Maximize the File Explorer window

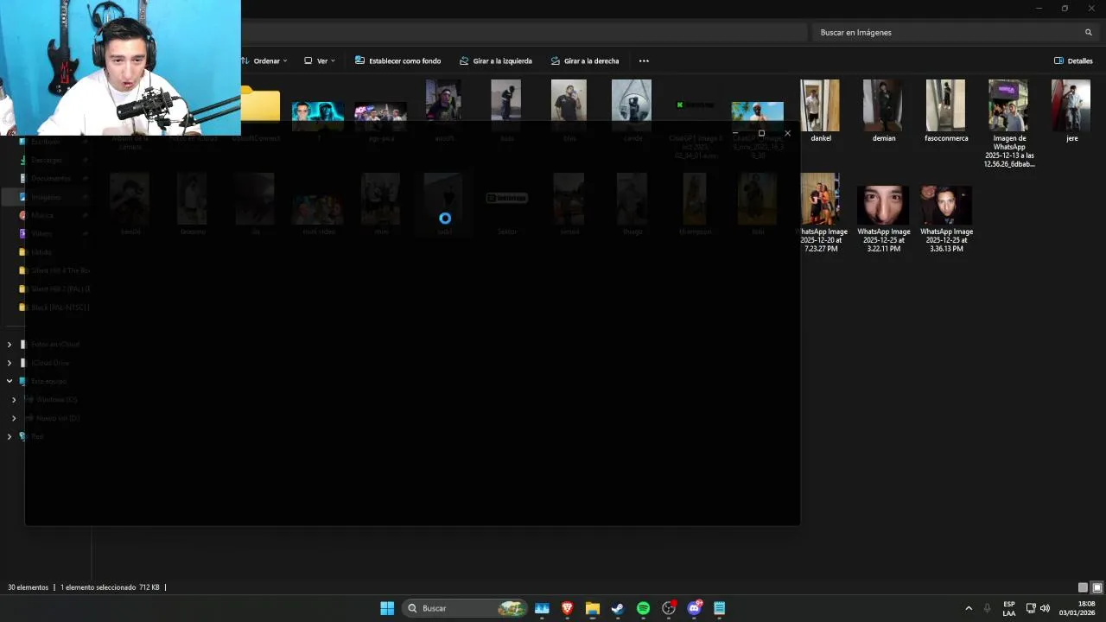pyautogui.click(x=1065, y=9)
